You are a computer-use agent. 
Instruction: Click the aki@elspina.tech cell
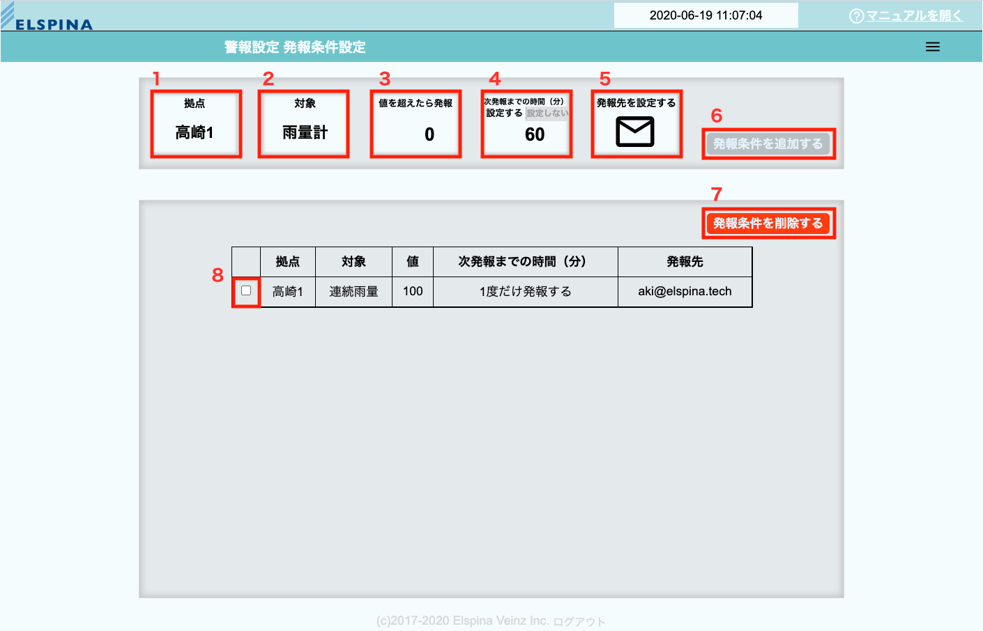pyautogui.click(x=685, y=291)
